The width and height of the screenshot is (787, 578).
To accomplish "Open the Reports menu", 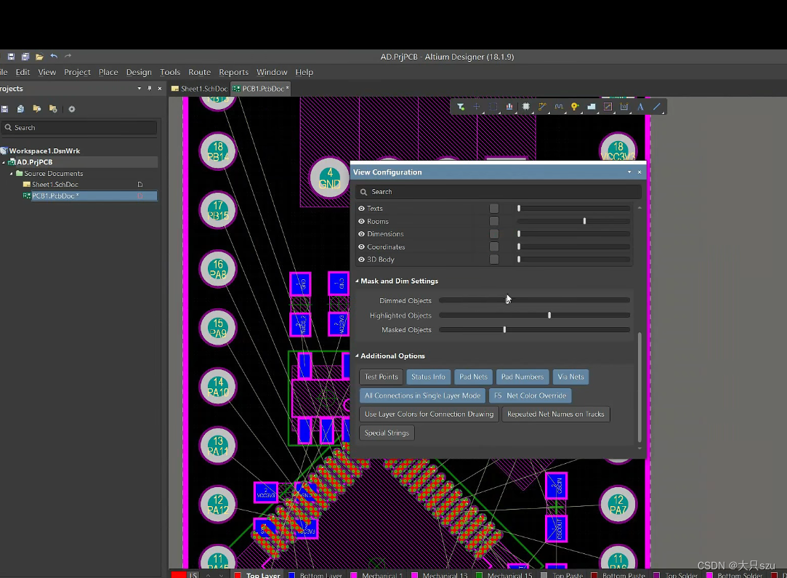I will [233, 72].
